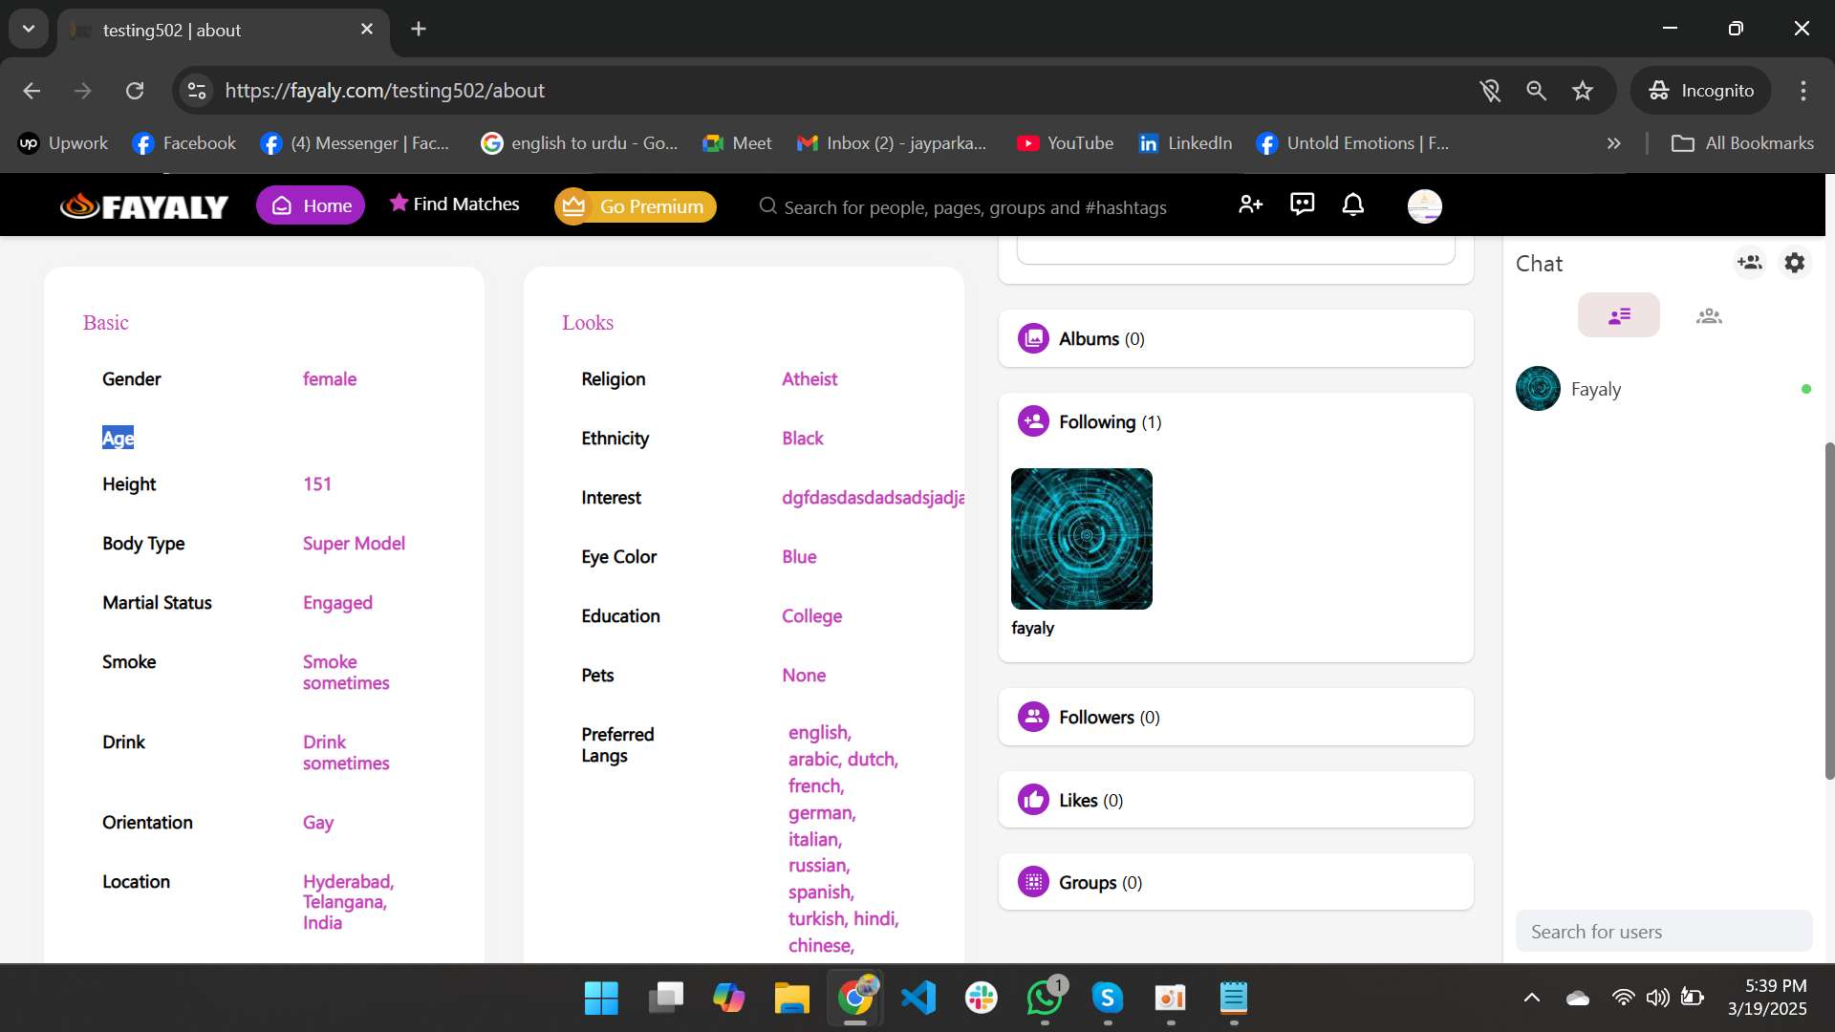The width and height of the screenshot is (1835, 1032).
Task: Open WhatsApp from the taskbar
Action: click(x=1044, y=999)
